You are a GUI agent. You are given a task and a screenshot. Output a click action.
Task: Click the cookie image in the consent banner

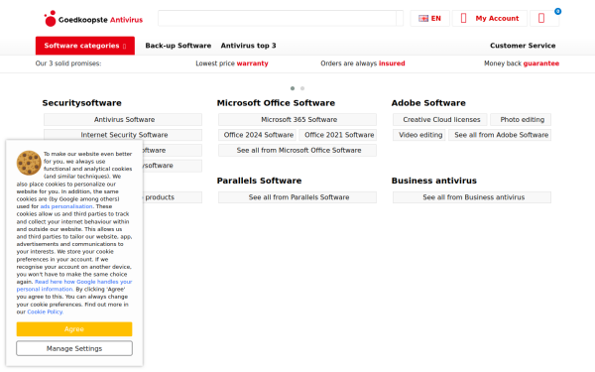[x=29, y=163]
